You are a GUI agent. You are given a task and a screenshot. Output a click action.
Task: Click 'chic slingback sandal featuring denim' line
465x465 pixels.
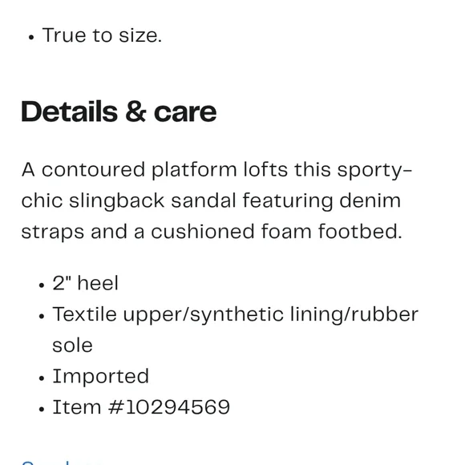point(211,200)
